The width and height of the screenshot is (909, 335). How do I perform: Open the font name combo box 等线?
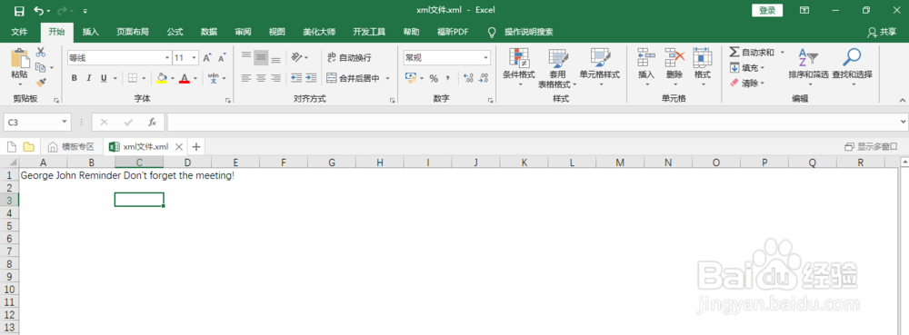(x=119, y=58)
